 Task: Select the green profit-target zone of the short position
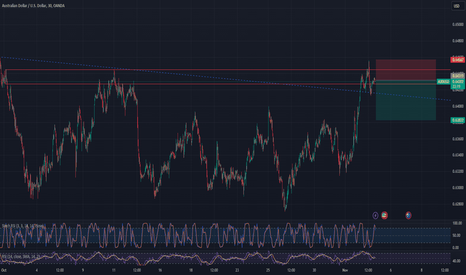coord(405,100)
